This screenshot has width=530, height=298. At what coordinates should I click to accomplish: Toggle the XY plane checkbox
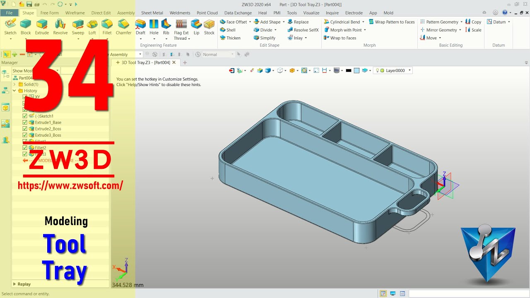[x=25, y=97]
